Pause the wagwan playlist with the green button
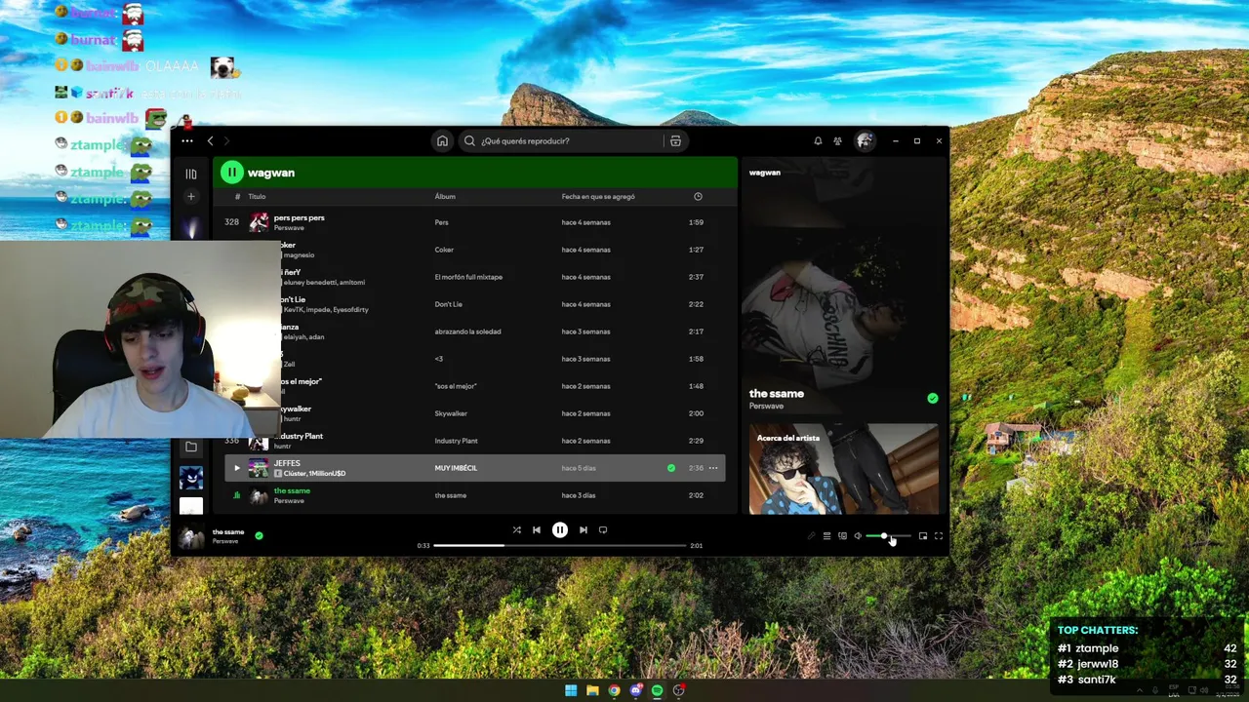The image size is (1249, 702). tap(231, 173)
